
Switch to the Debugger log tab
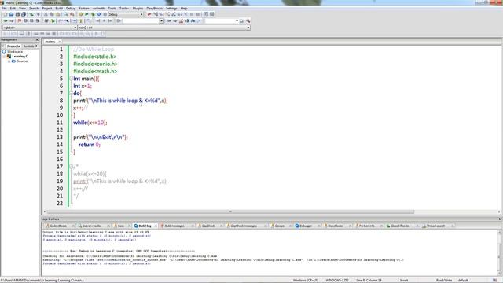306,226
